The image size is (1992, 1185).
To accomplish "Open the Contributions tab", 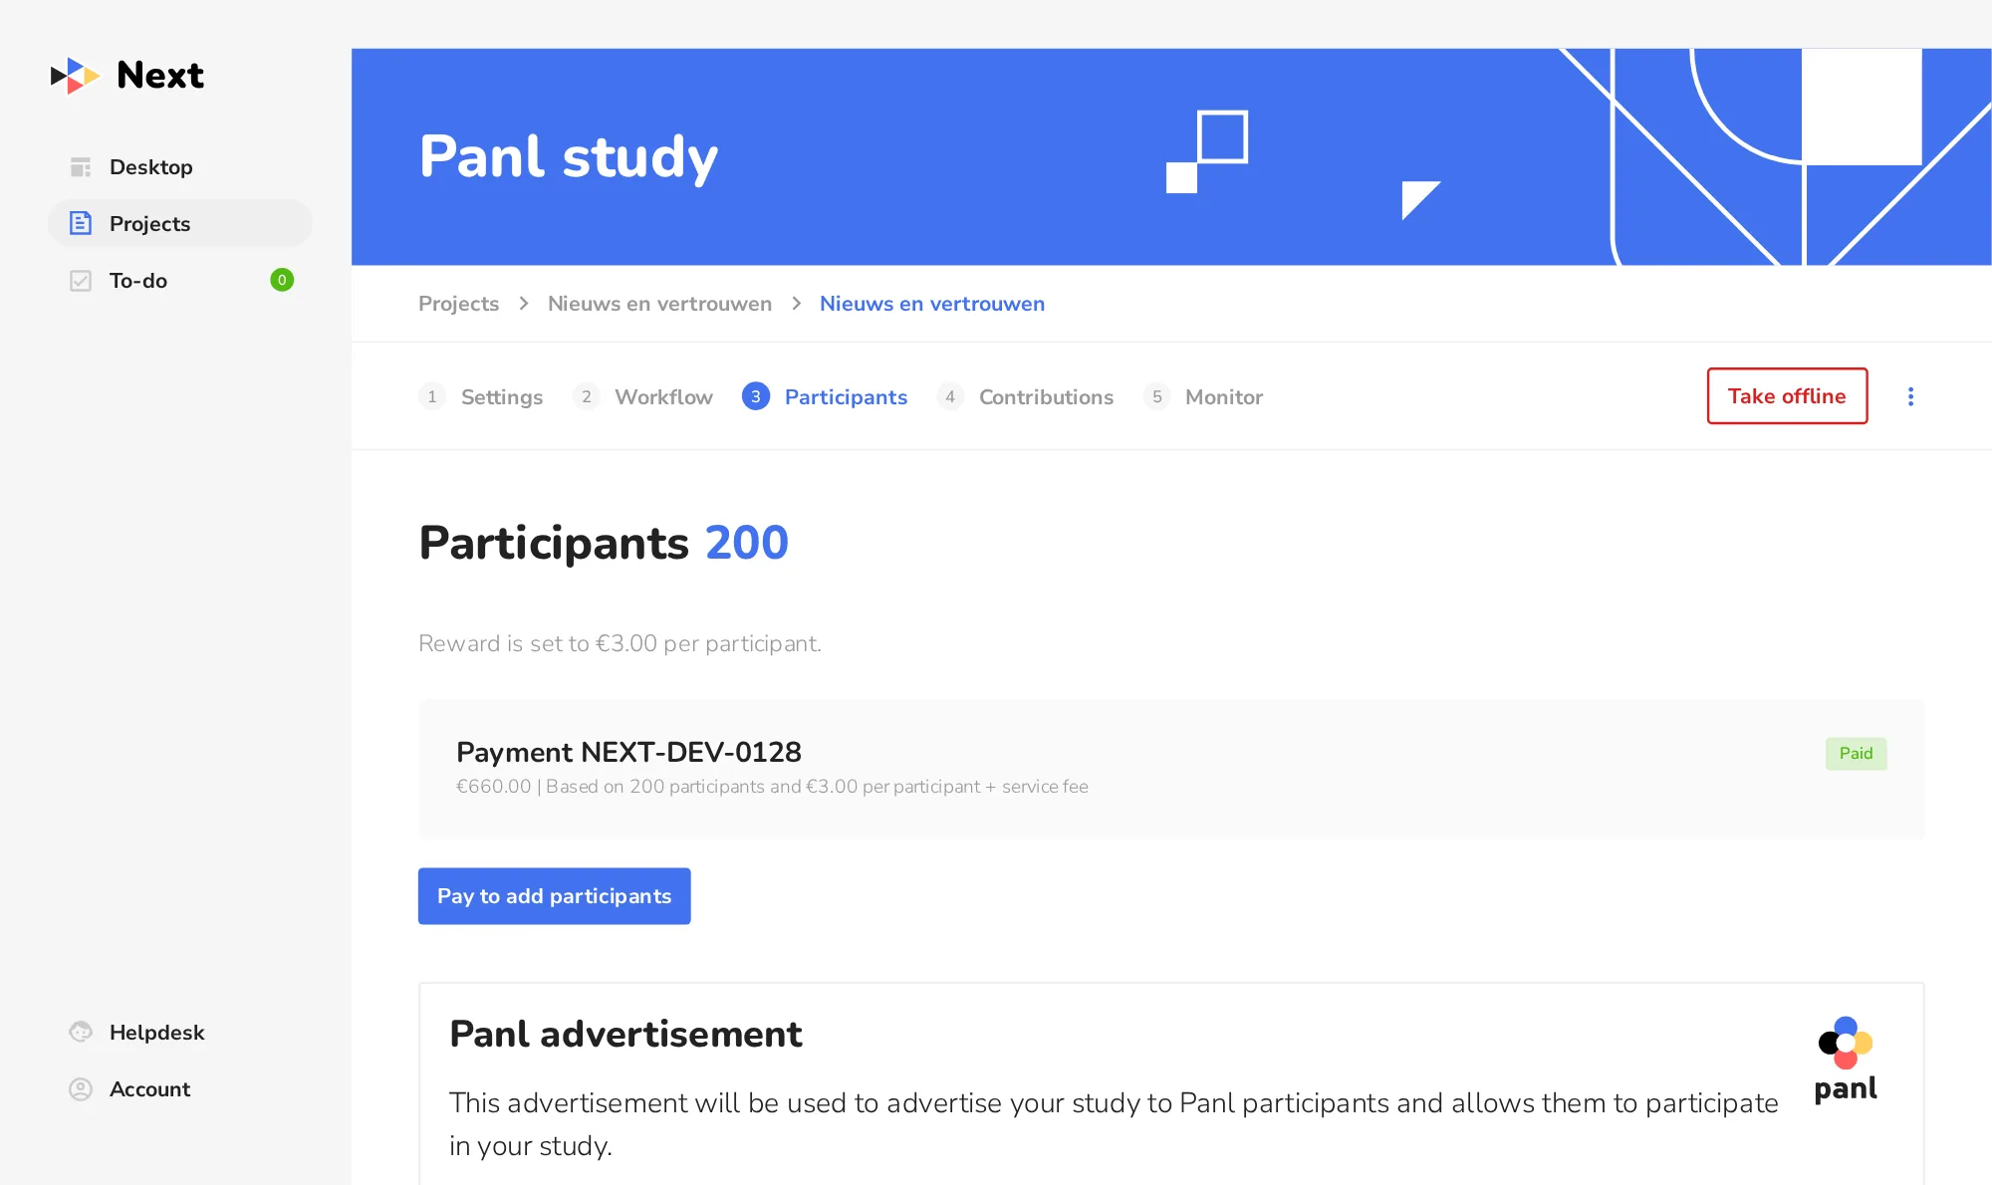I will pyautogui.click(x=1046, y=397).
